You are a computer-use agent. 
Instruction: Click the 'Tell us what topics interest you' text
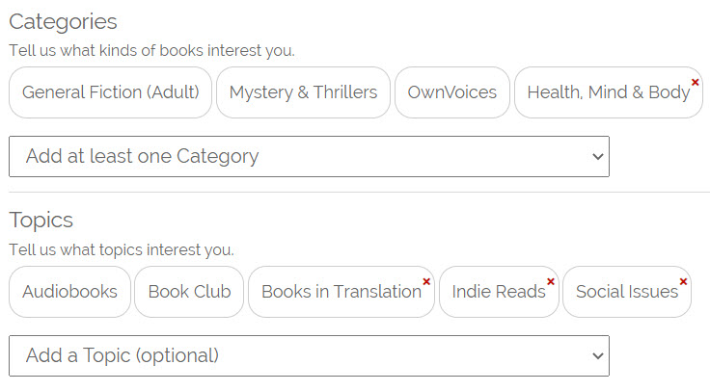121,250
